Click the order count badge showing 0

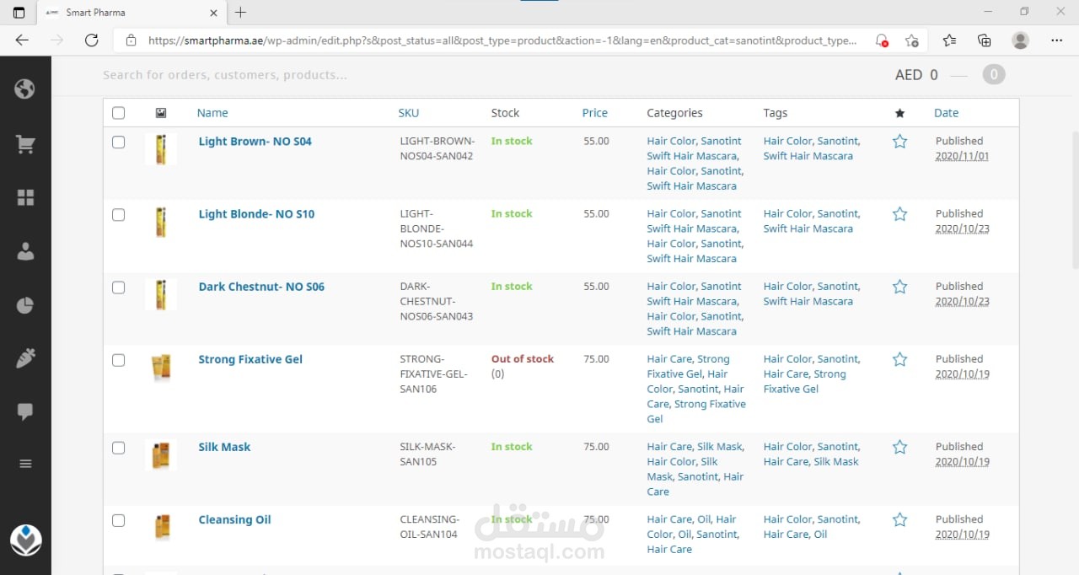point(994,75)
